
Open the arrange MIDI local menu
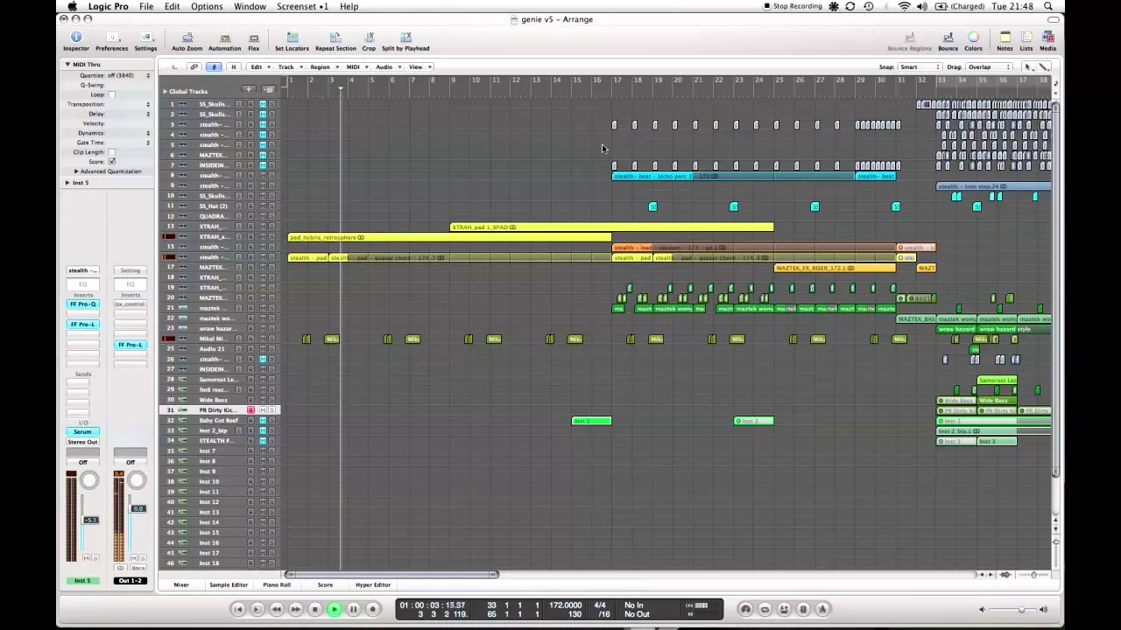point(356,66)
